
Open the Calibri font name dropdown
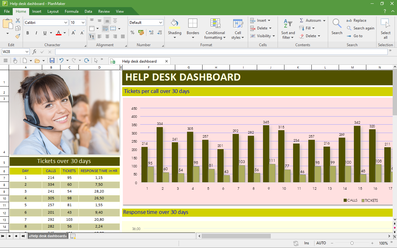pos(66,23)
